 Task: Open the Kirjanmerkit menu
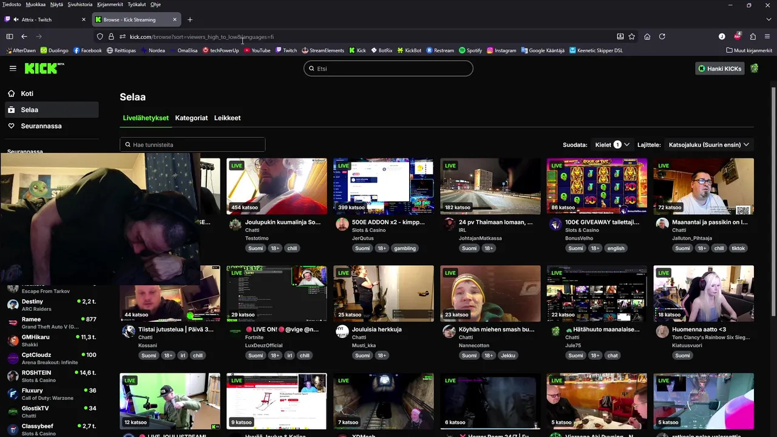110,4
